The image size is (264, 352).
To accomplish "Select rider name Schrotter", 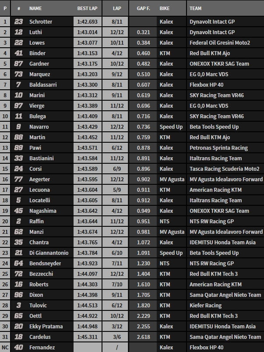I will tap(41, 22).
